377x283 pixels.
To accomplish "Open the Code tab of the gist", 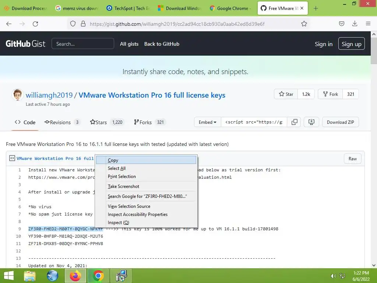I will pyautogui.click(x=25, y=122).
